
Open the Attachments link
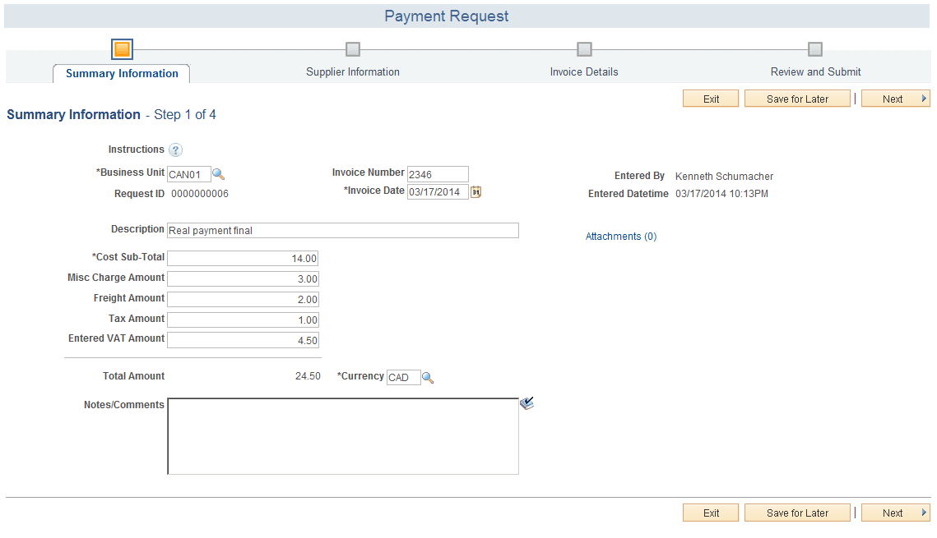(x=621, y=236)
